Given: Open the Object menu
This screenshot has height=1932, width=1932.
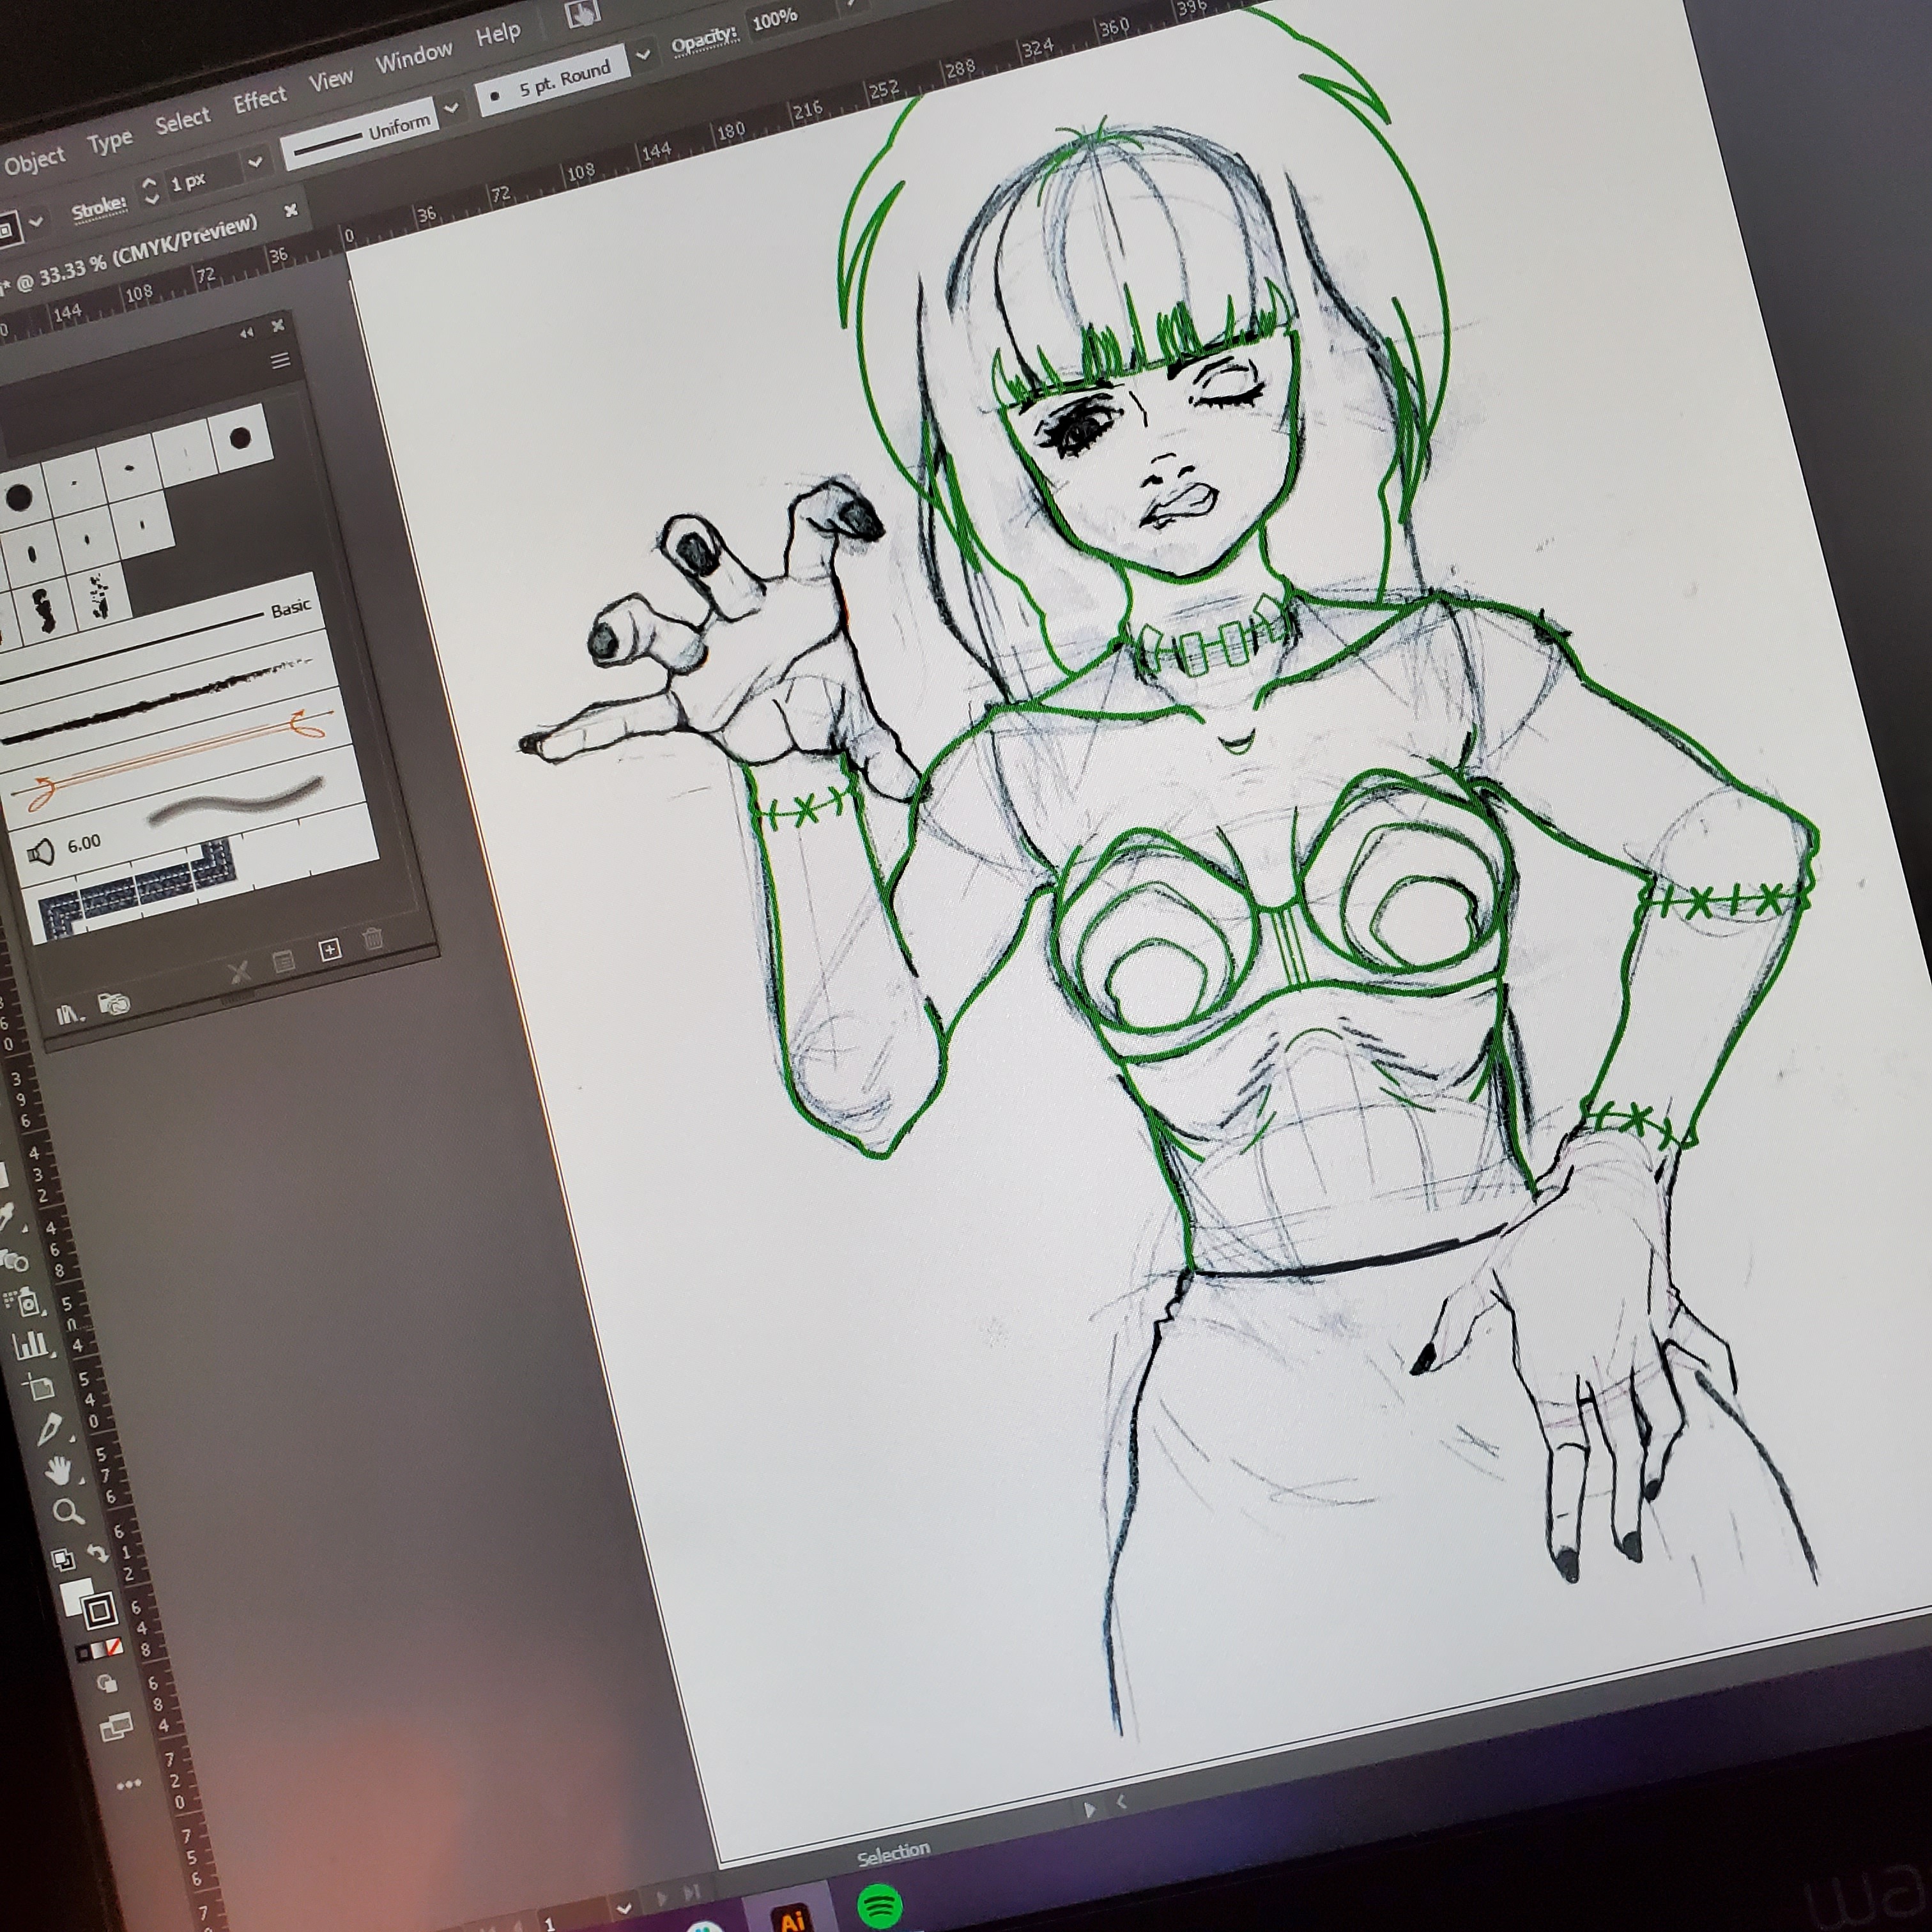Looking at the screenshot, I should [34, 160].
